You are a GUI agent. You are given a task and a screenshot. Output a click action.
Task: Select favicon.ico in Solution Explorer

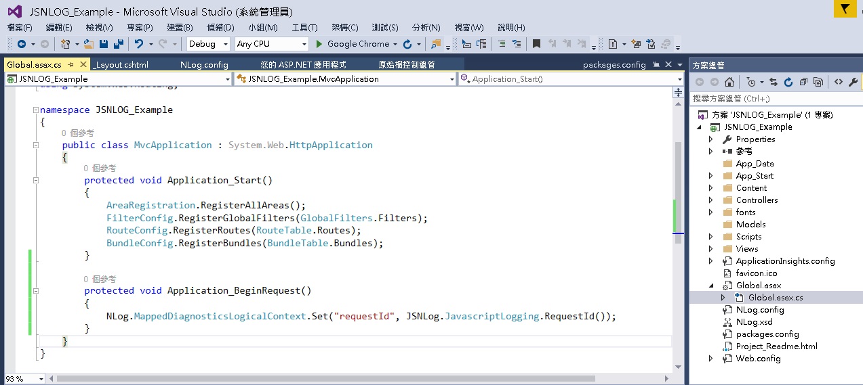pos(757,273)
